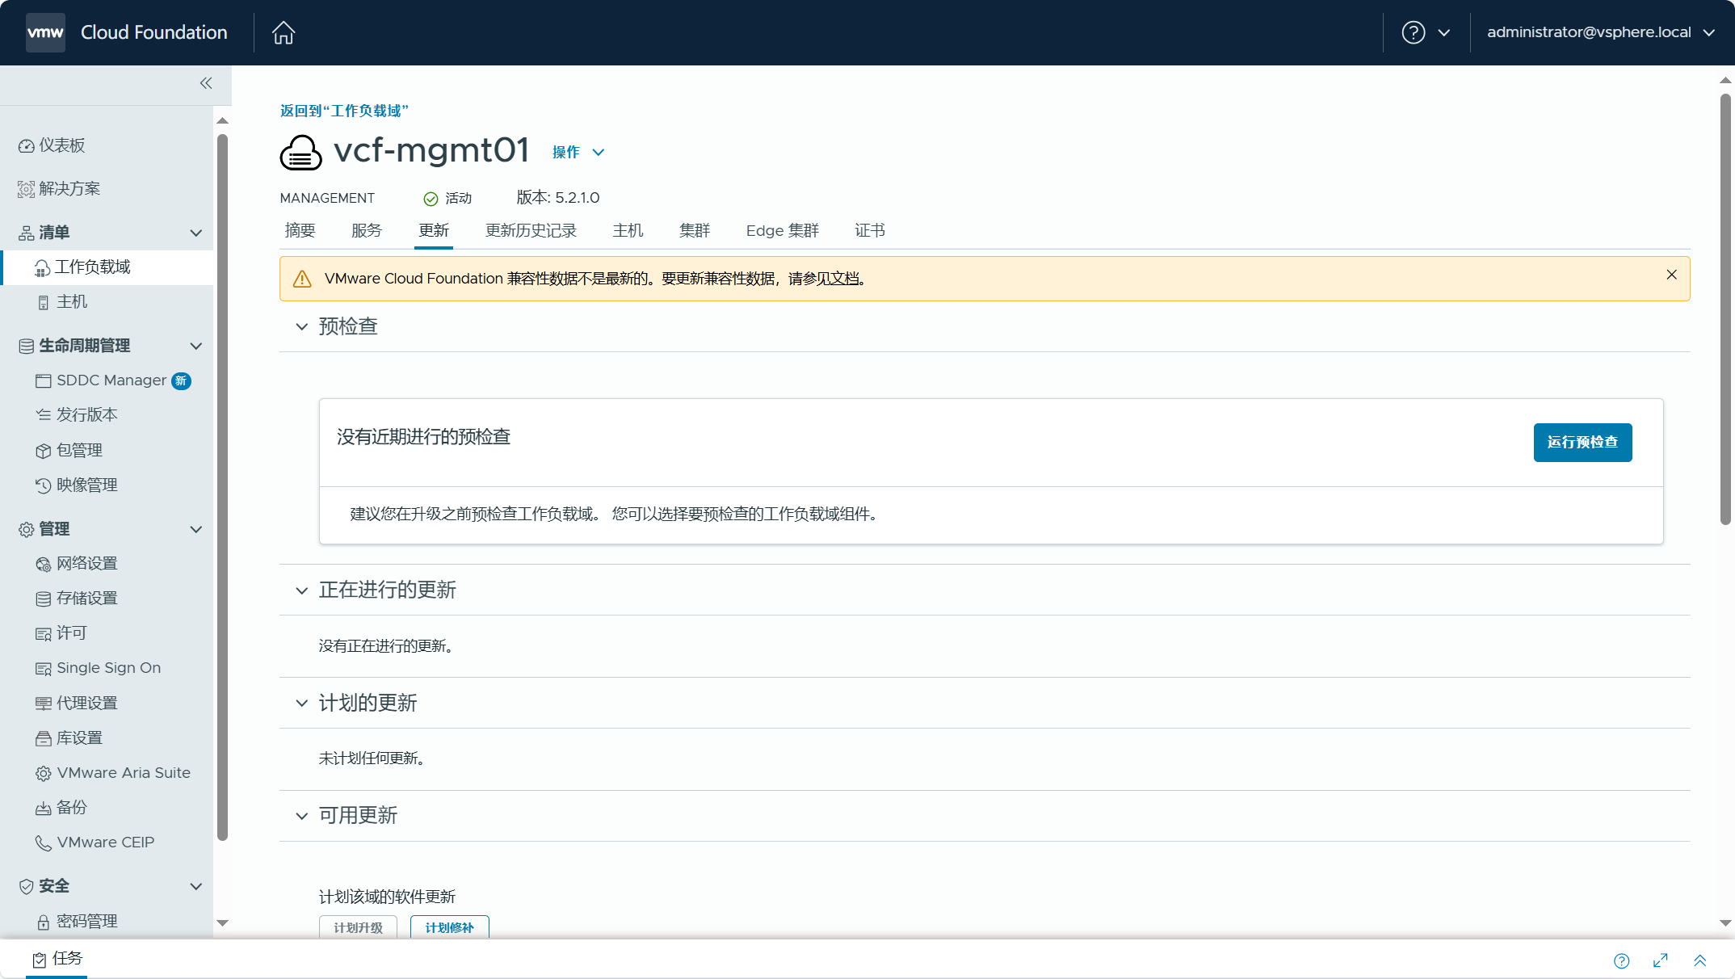Open the help question mark menu
The width and height of the screenshot is (1735, 979).
tap(1426, 32)
